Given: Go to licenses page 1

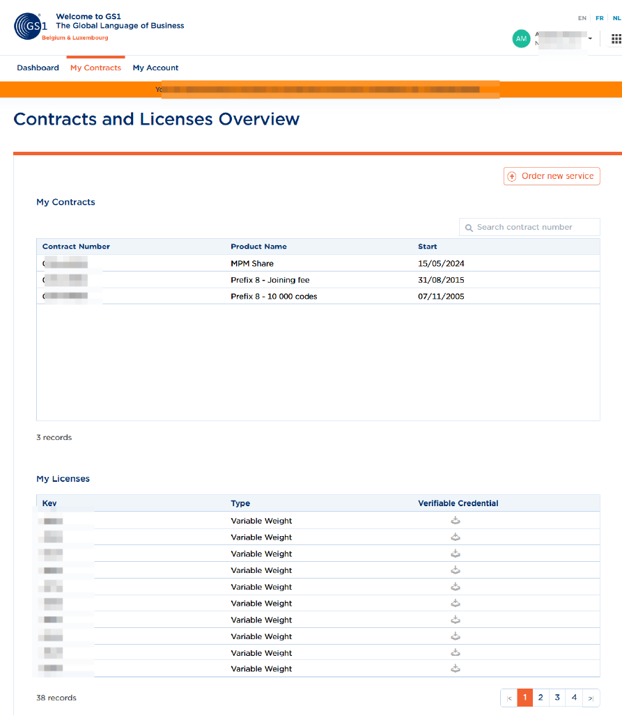Looking at the screenshot, I should 524,698.
